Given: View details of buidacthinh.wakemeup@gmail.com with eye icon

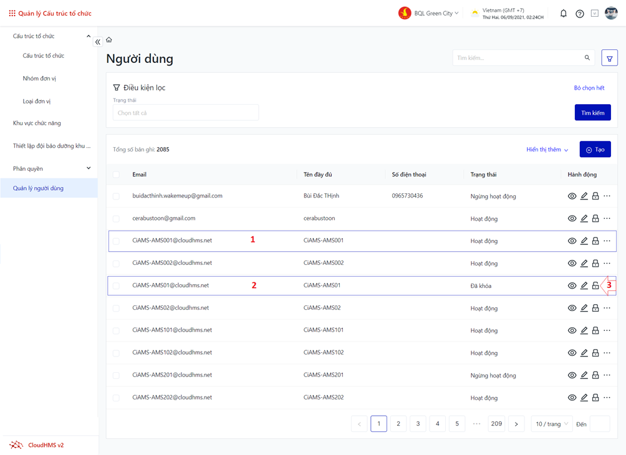Looking at the screenshot, I should [572, 196].
